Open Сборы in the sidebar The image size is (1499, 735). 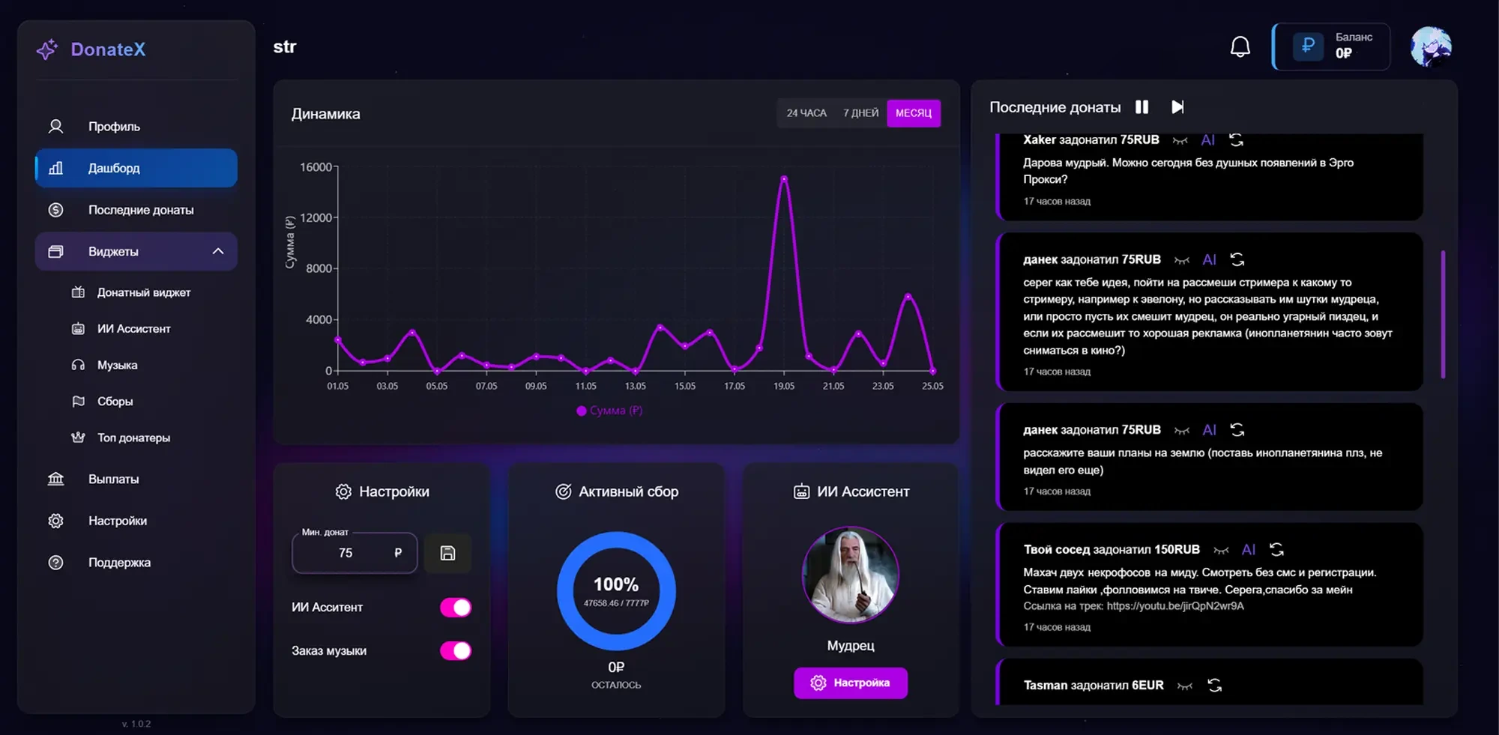pos(115,402)
